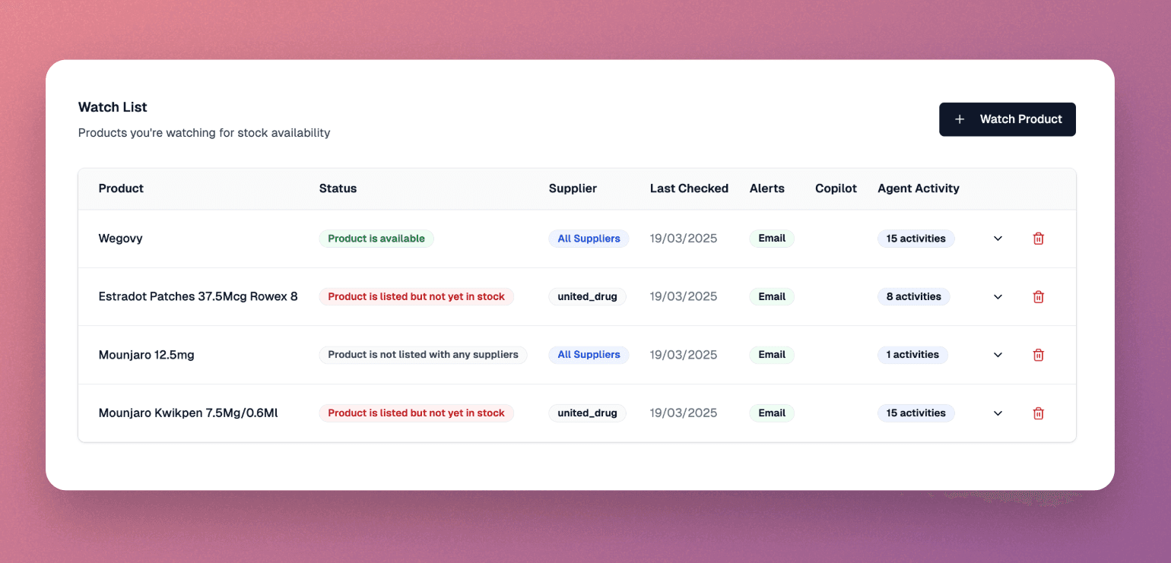Expand the Mounjaro Kwikpen row chevron
This screenshot has height=563, width=1171.
[998, 413]
